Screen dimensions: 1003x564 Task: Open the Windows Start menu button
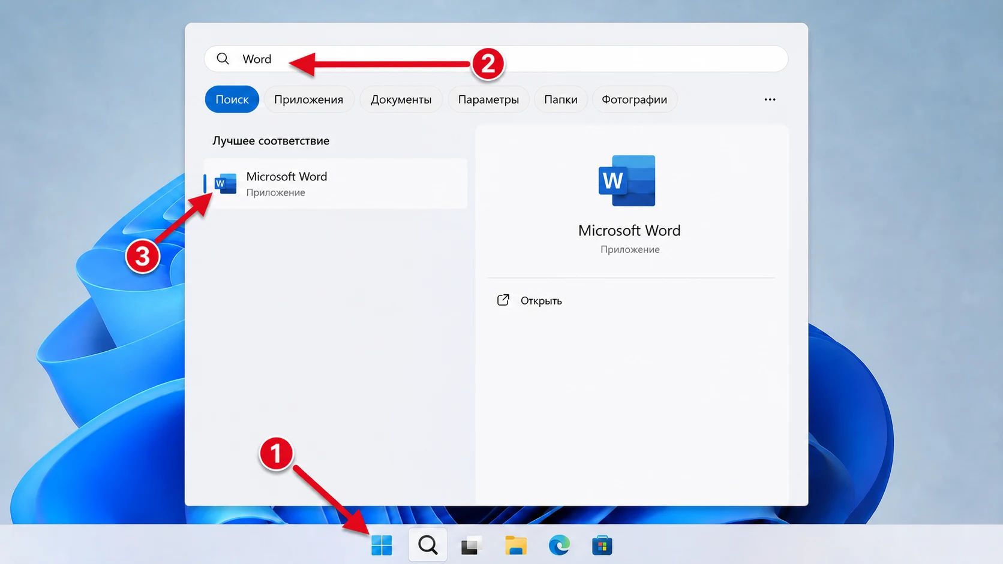(382, 545)
